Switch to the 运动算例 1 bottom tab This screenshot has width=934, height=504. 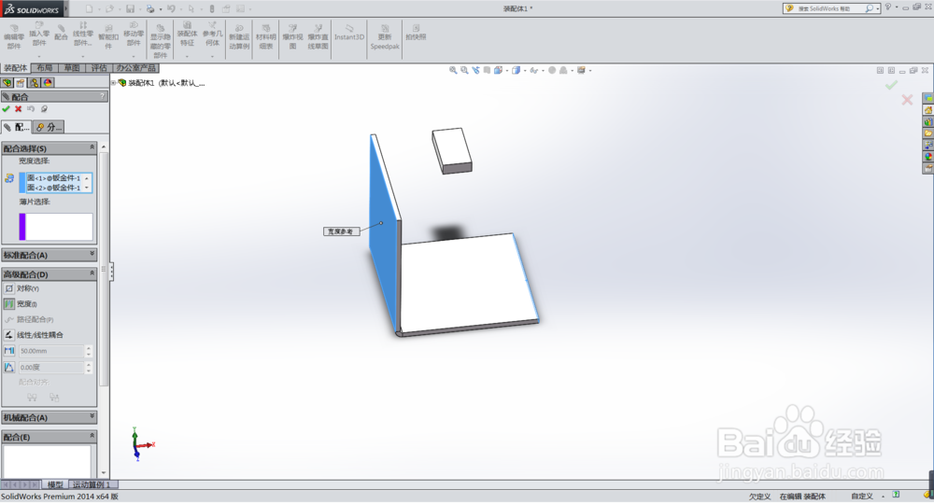[x=92, y=484]
